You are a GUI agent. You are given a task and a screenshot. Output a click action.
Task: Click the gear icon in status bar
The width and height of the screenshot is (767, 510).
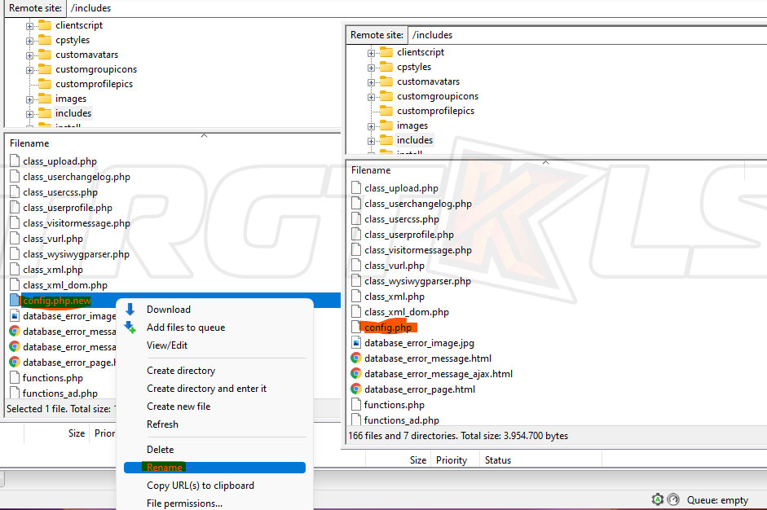click(657, 499)
